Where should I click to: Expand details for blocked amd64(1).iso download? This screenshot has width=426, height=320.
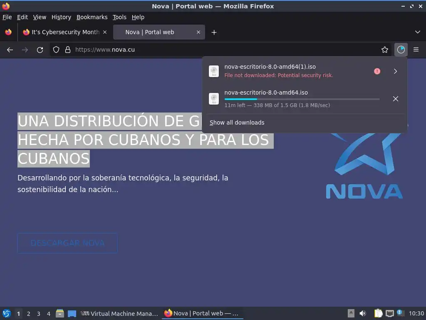tap(396, 71)
